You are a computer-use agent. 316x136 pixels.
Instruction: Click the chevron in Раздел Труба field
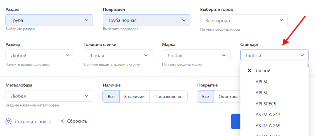point(86,20)
